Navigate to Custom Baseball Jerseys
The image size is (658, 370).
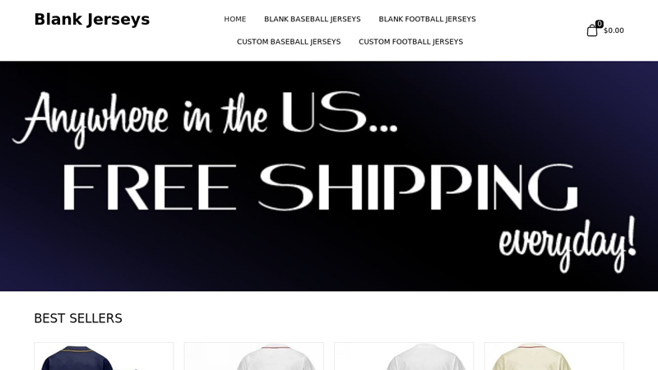tap(289, 42)
